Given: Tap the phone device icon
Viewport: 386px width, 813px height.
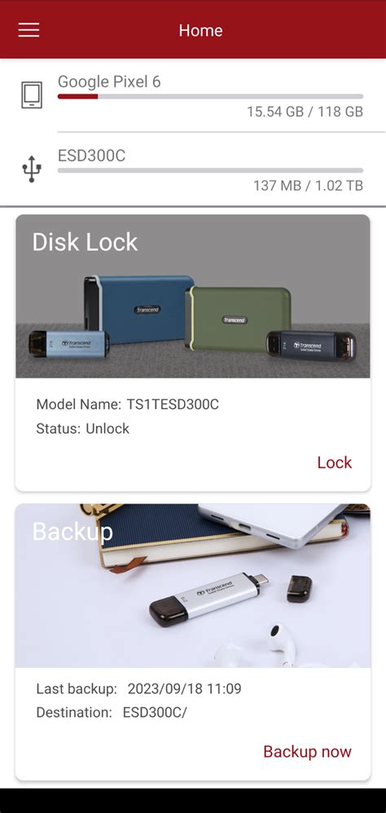Looking at the screenshot, I should 32,94.
